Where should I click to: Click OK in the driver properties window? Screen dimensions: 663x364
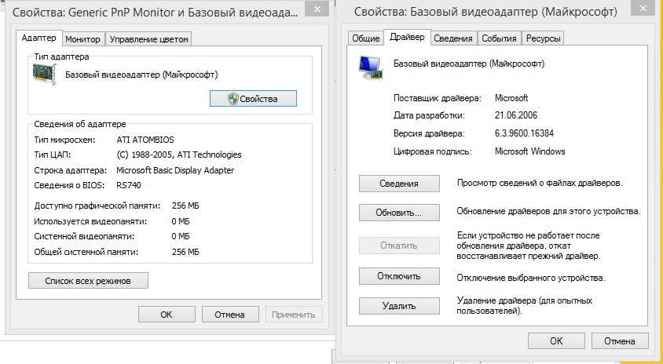coord(556,340)
